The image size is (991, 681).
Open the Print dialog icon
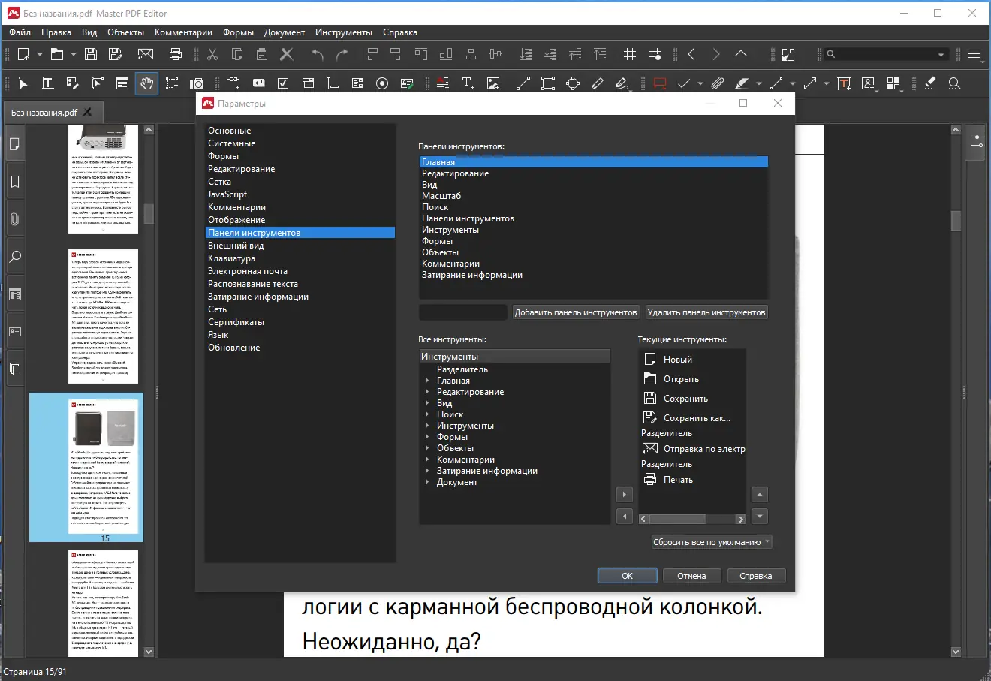pyautogui.click(x=175, y=53)
